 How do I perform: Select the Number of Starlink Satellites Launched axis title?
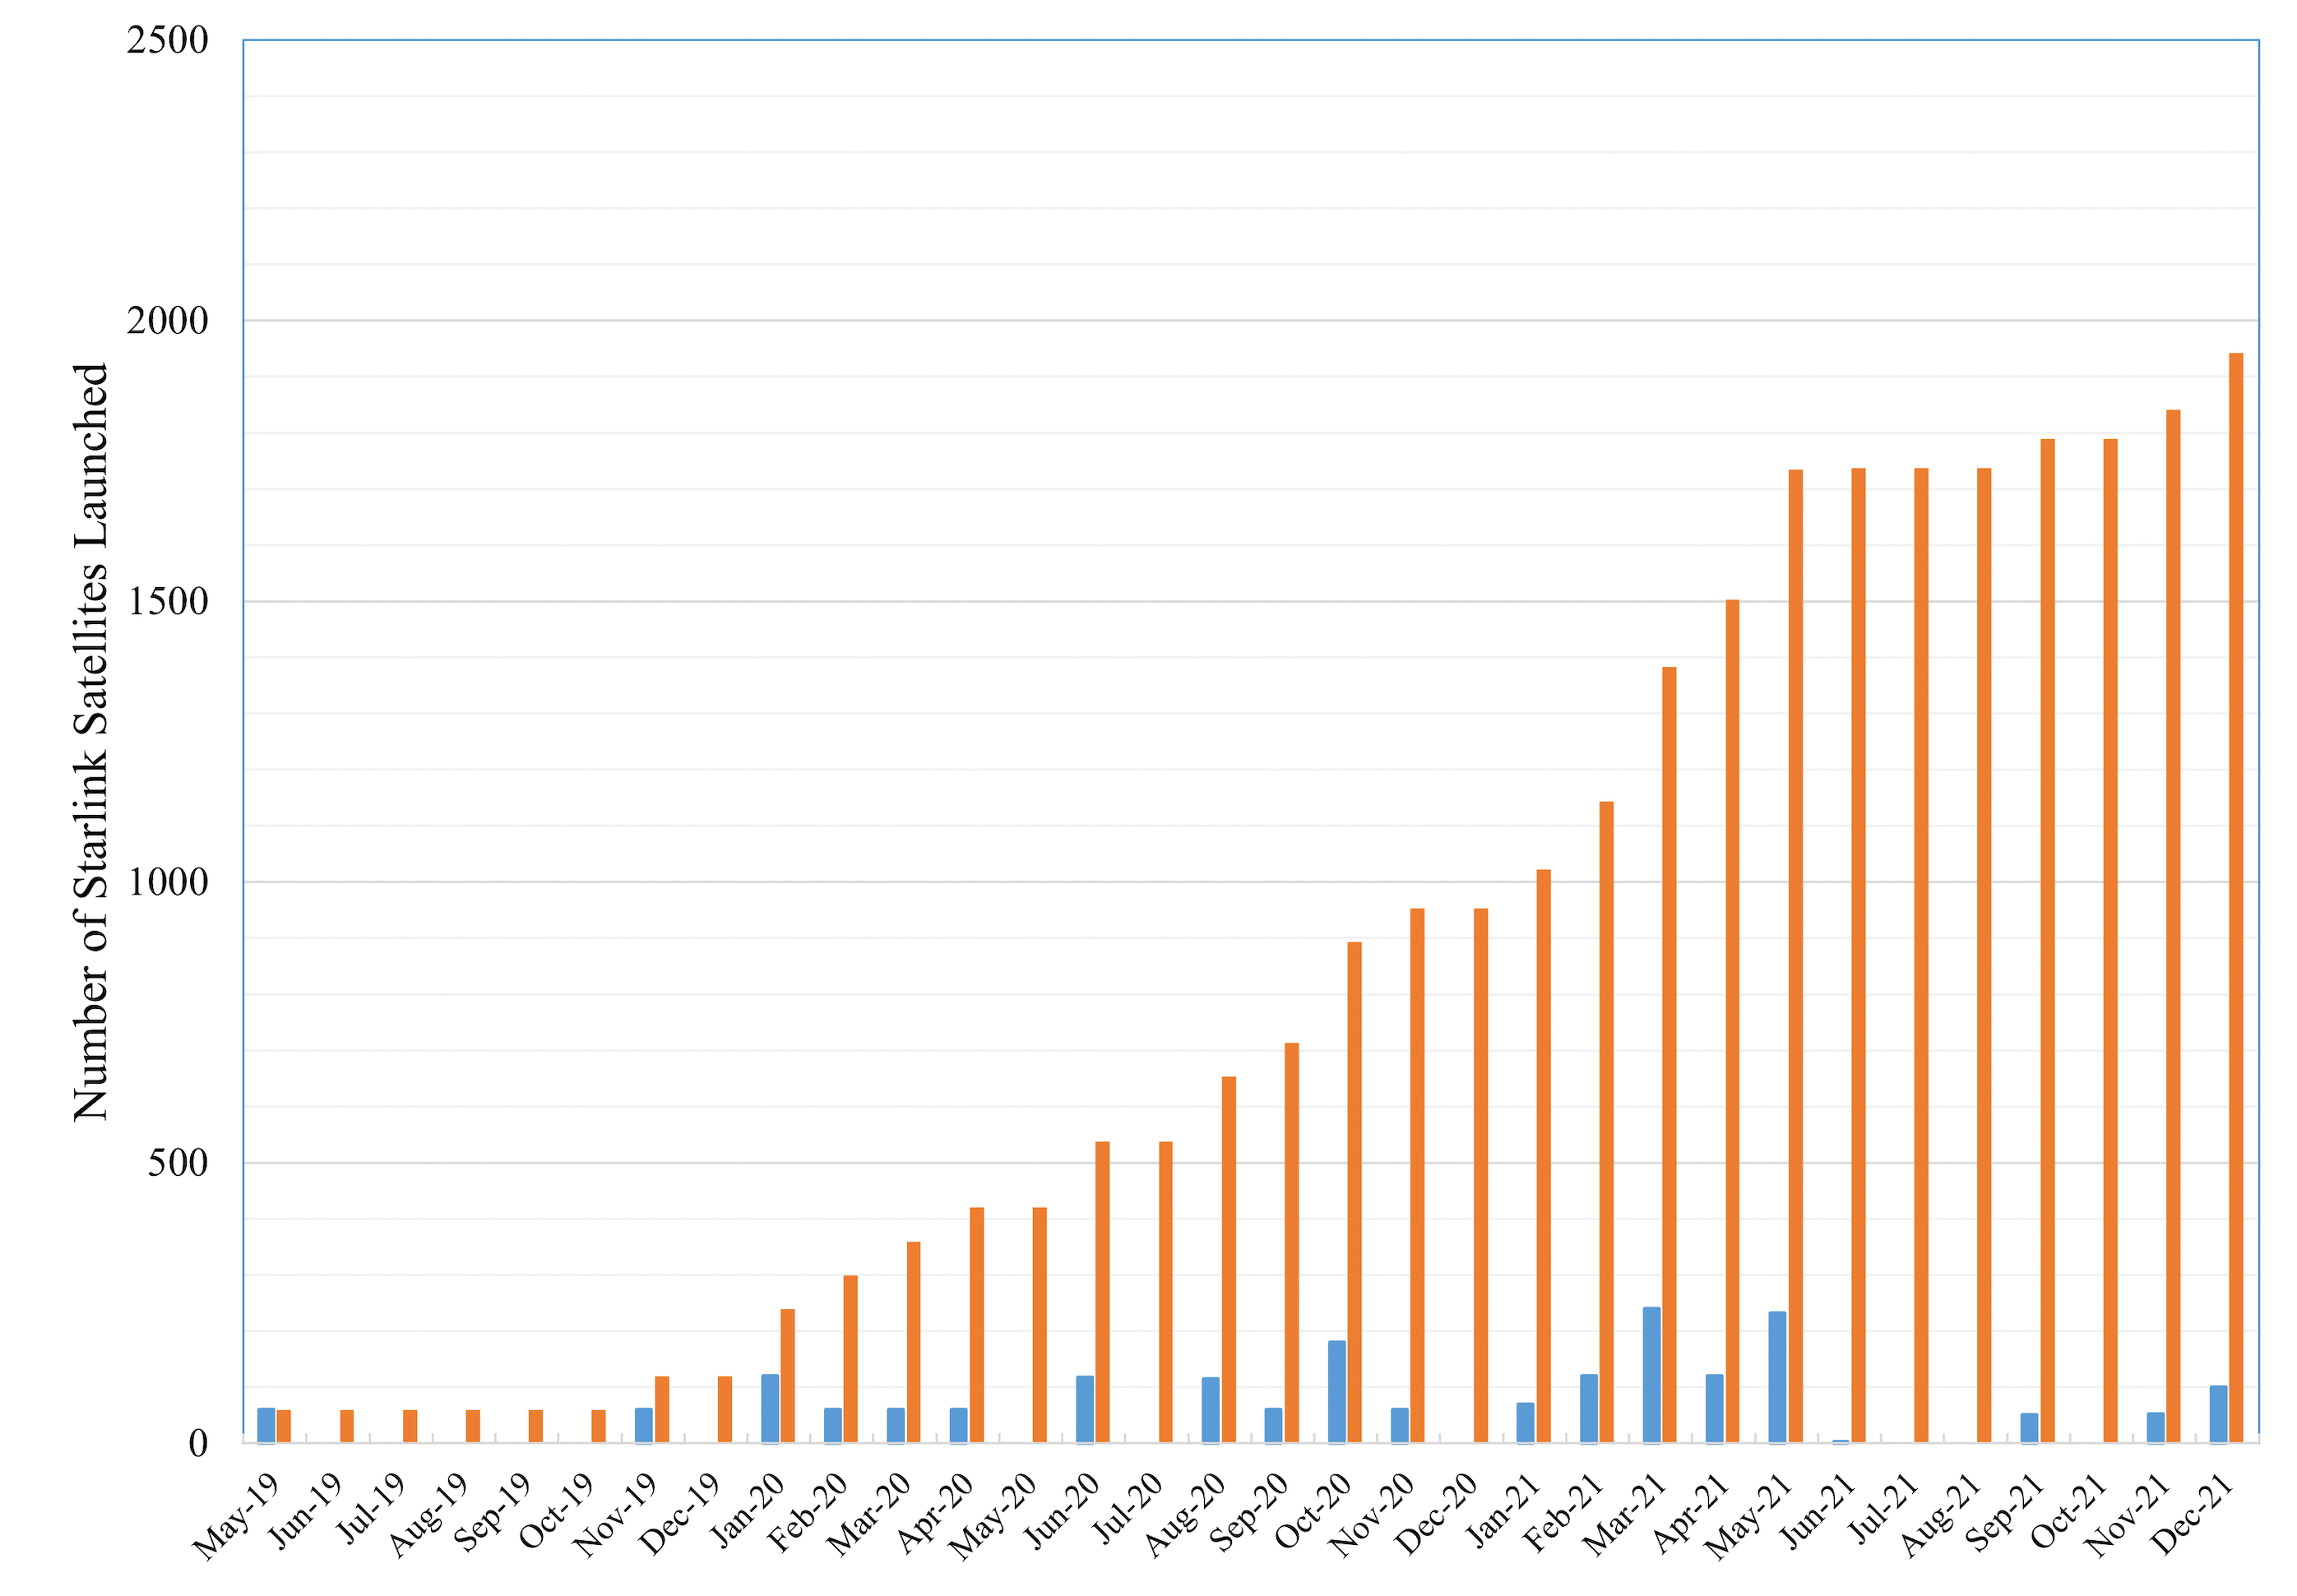pos(90,742)
